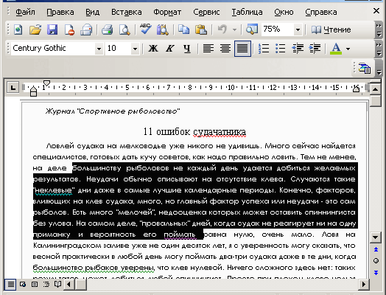
Task: Open a file with the folder icon
Action: coord(35,29)
